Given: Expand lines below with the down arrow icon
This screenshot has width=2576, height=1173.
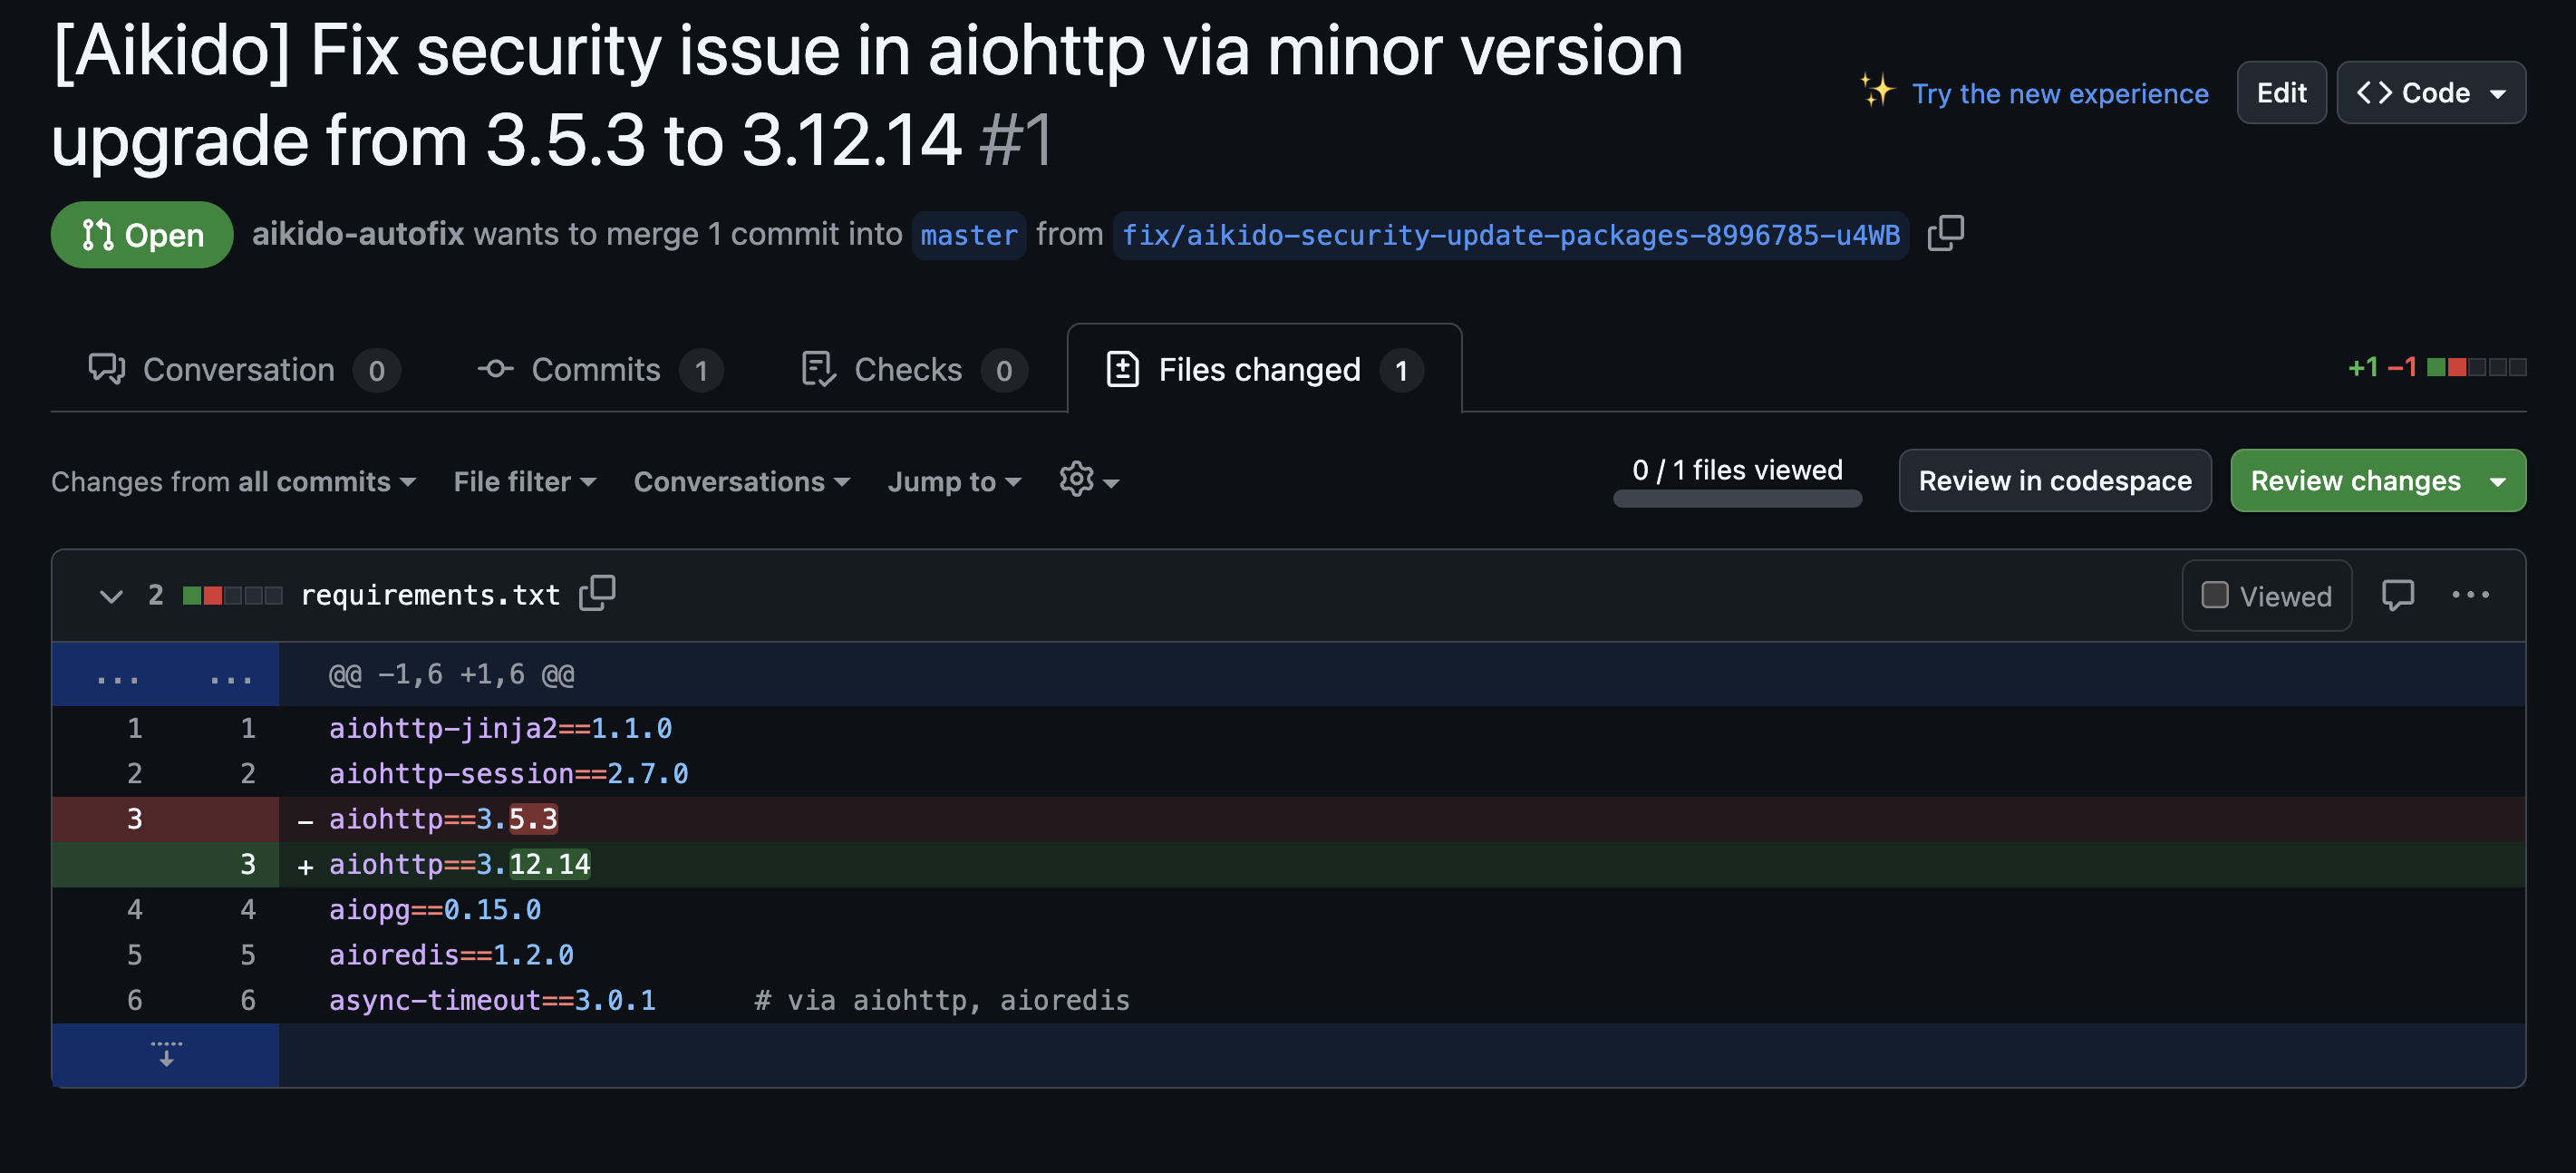Looking at the screenshot, I should [166, 1054].
